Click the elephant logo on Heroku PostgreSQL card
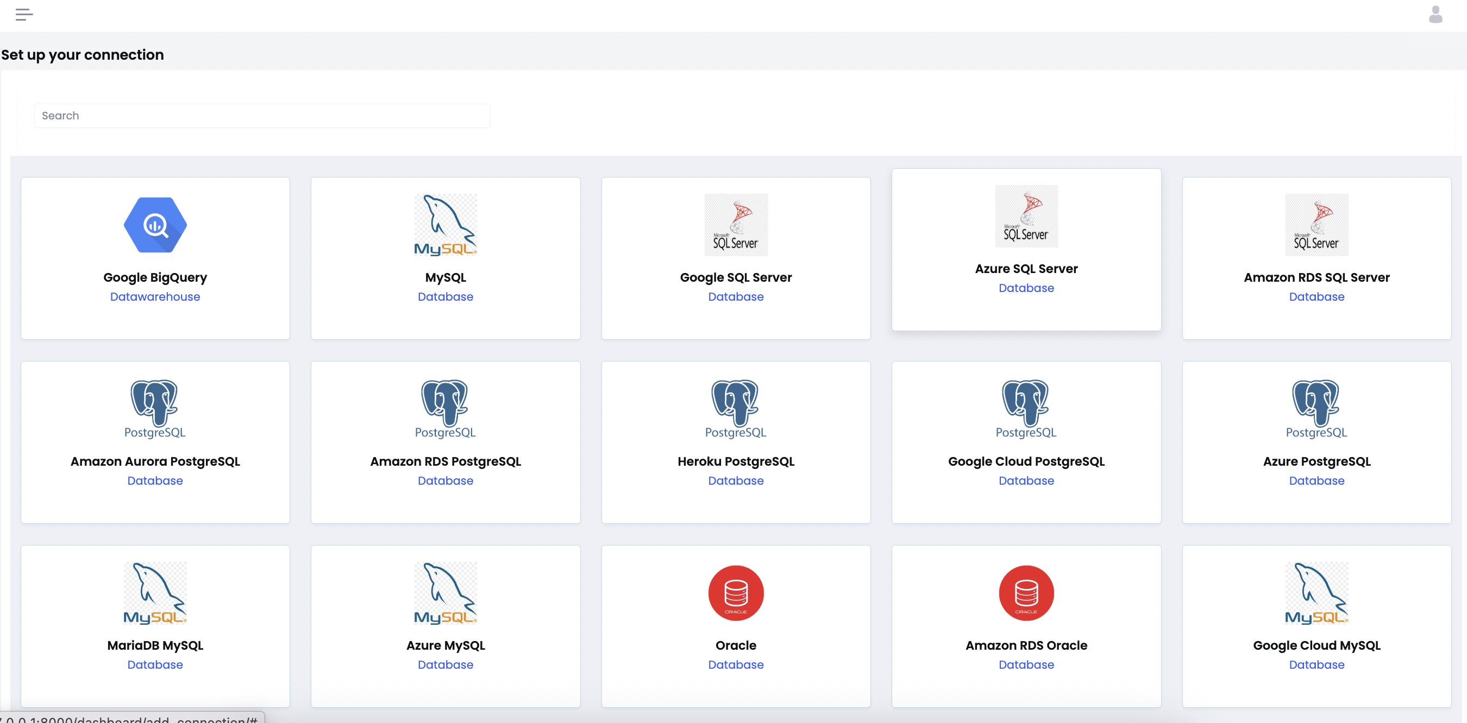The image size is (1467, 723). coord(736,409)
